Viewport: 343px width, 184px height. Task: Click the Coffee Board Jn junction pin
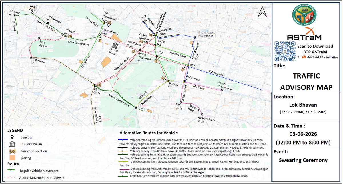coord(146,42)
